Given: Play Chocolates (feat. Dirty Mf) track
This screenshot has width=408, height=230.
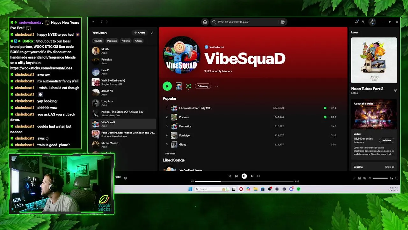Looking at the screenshot, I should [x=251, y=108].
